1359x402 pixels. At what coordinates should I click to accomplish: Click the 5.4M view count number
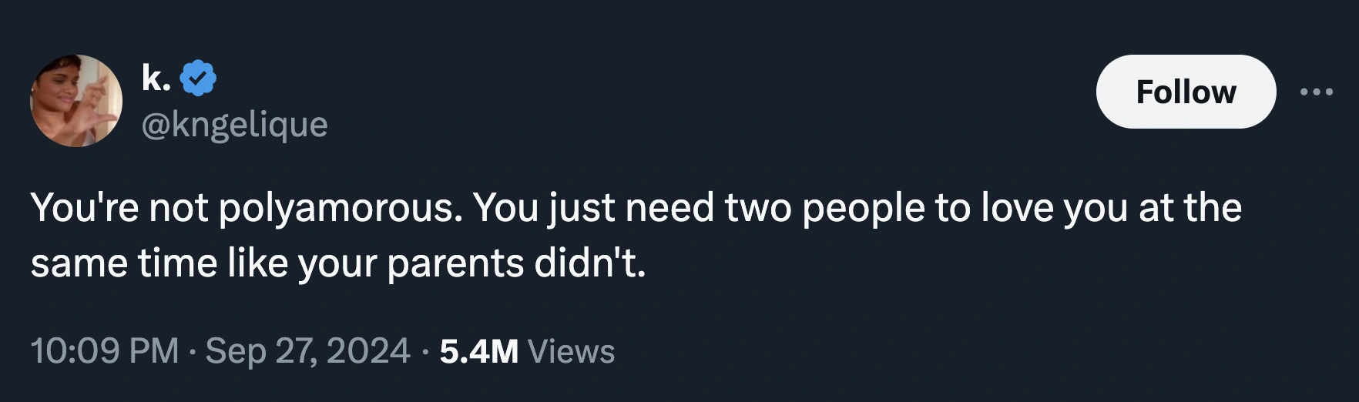[478, 351]
